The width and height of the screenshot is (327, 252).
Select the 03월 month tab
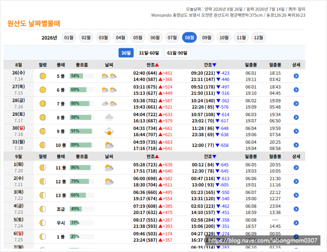(103, 38)
